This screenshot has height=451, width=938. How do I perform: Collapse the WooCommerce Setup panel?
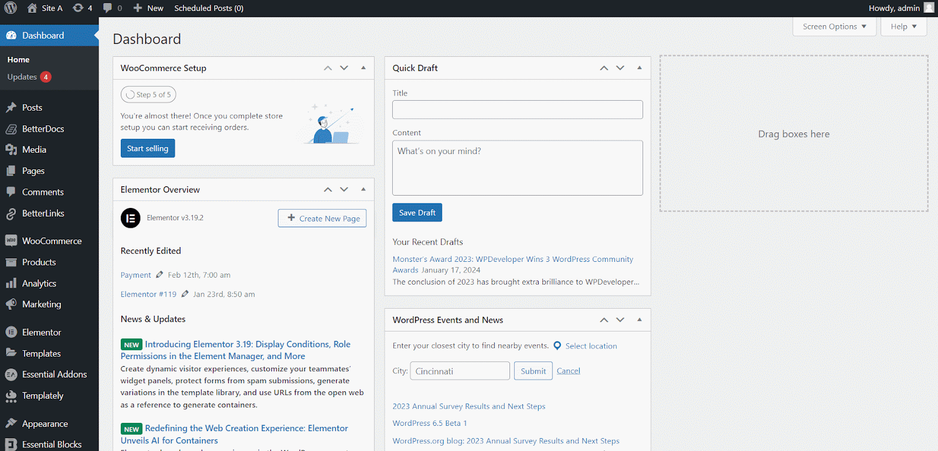point(363,68)
